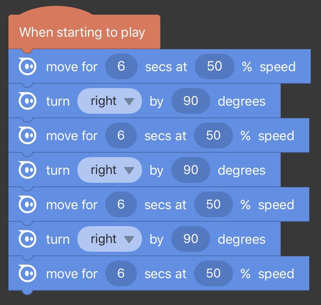The width and height of the screenshot is (321, 305).
Task: Open the first turn direction dropdown
Action: (109, 101)
